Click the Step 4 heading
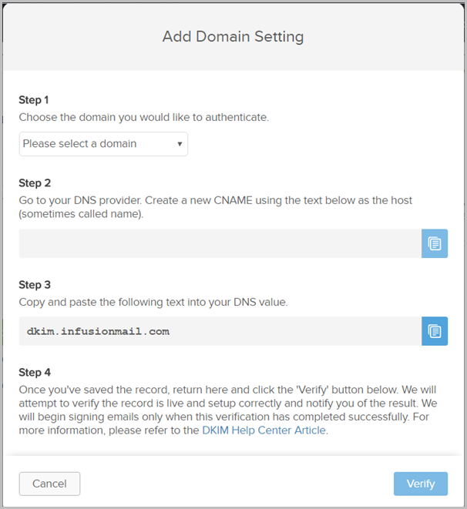The height and width of the screenshot is (509, 467). tap(35, 373)
